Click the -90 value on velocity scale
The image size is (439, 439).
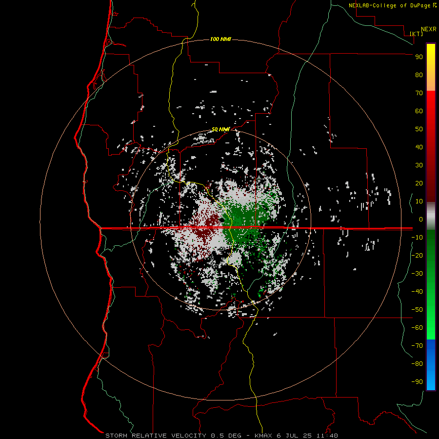tap(417, 382)
